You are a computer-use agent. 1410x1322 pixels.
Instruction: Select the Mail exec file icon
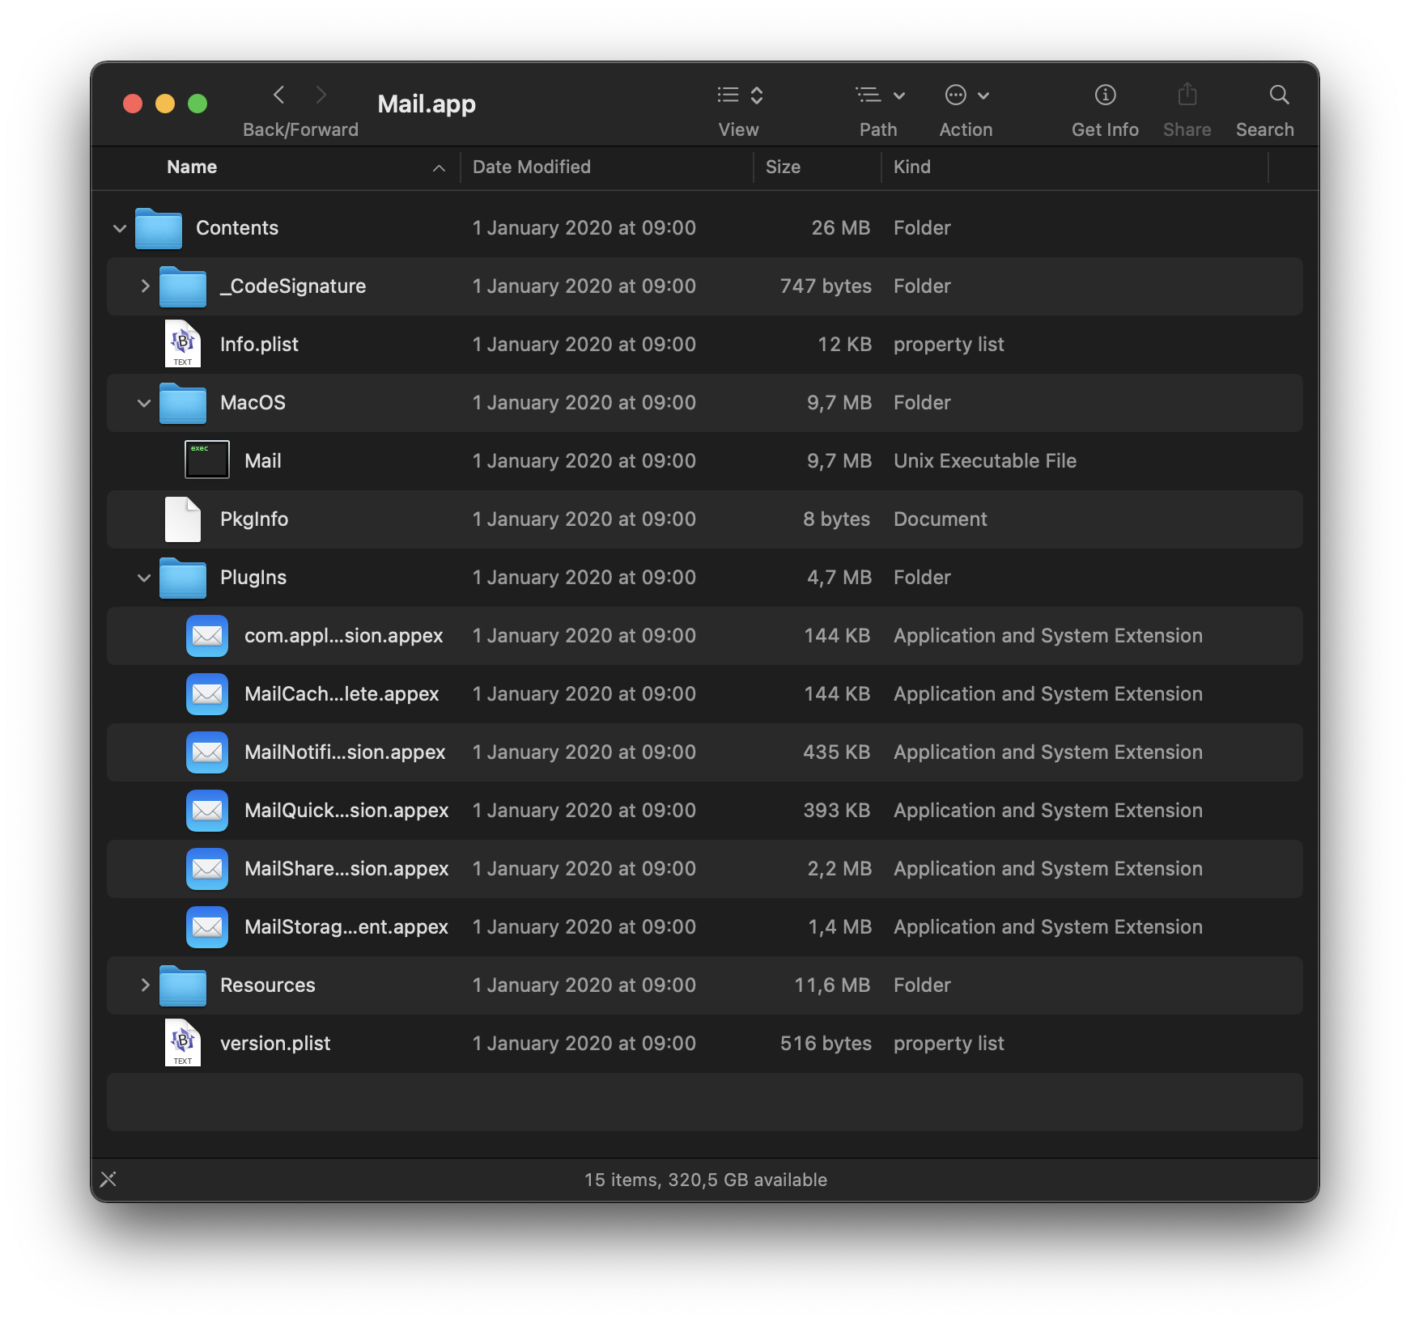tap(207, 460)
